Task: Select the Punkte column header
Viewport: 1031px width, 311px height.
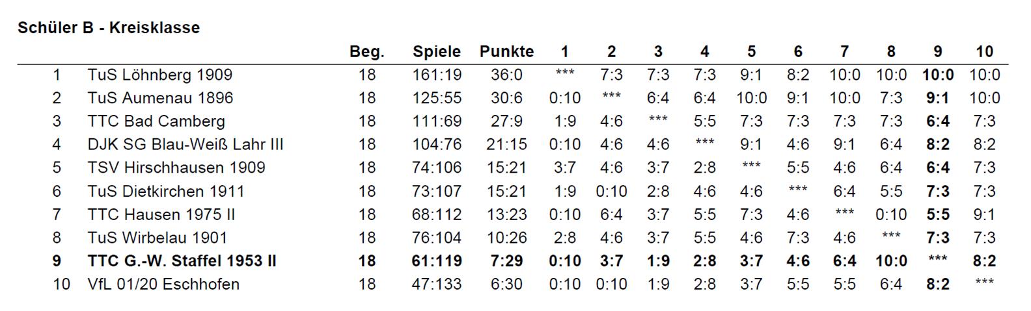Action: click(506, 52)
